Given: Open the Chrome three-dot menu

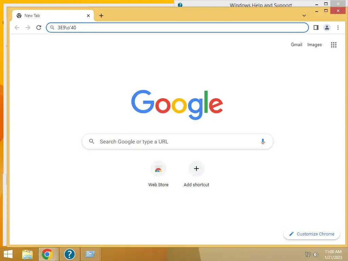Looking at the screenshot, I should coord(338,28).
